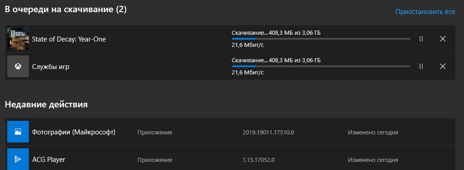Click the В очереди на скачивание heading
The height and width of the screenshot is (170, 464).
point(66,9)
